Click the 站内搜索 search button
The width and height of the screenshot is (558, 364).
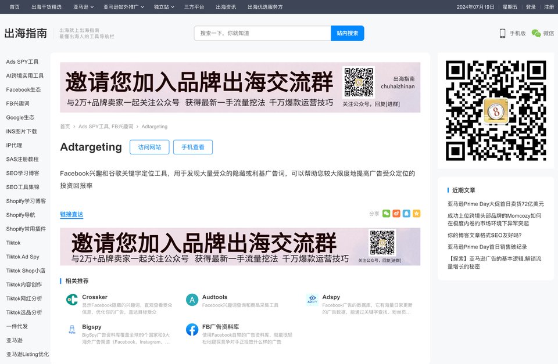348,33
